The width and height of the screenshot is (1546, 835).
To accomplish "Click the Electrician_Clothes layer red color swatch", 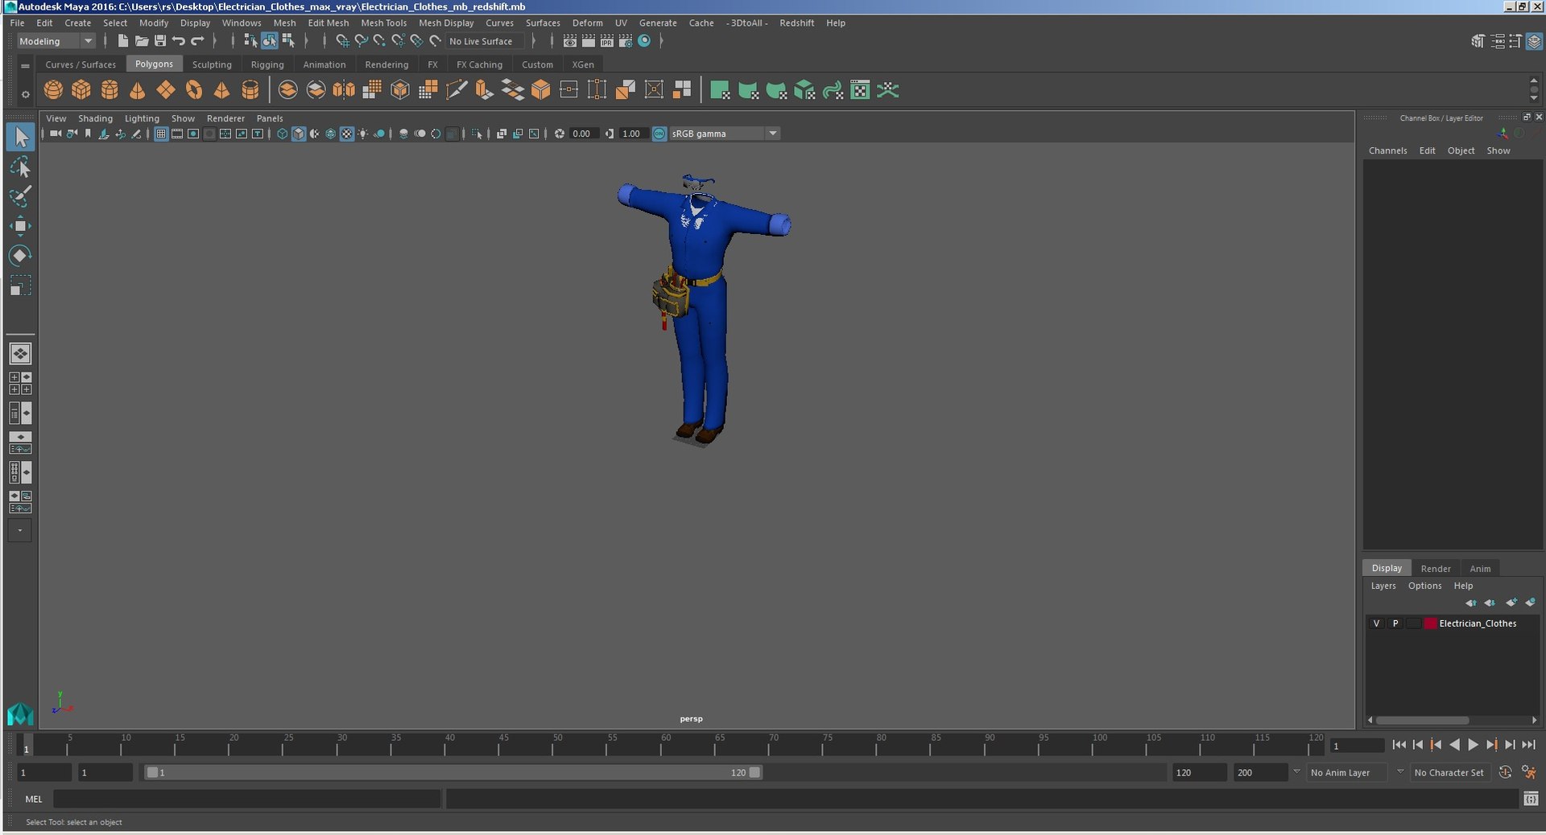I will point(1430,623).
